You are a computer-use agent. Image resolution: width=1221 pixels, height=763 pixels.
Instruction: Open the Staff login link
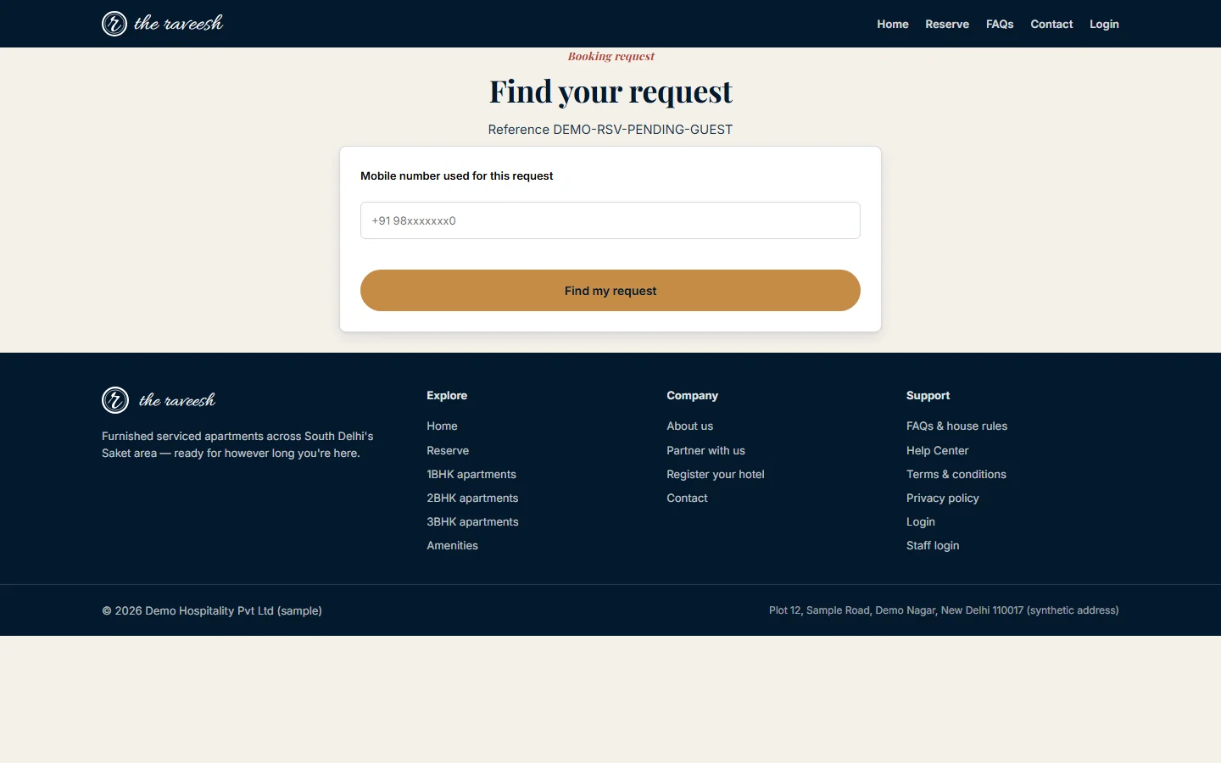[x=933, y=546]
